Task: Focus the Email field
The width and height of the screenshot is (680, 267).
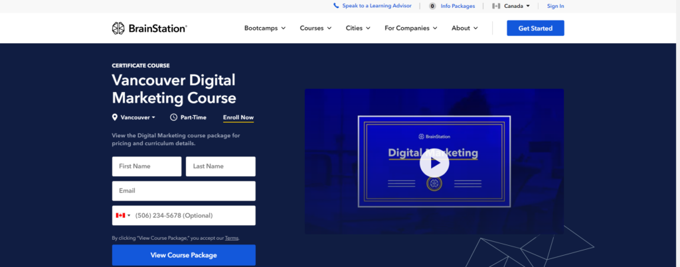Action: (x=184, y=191)
